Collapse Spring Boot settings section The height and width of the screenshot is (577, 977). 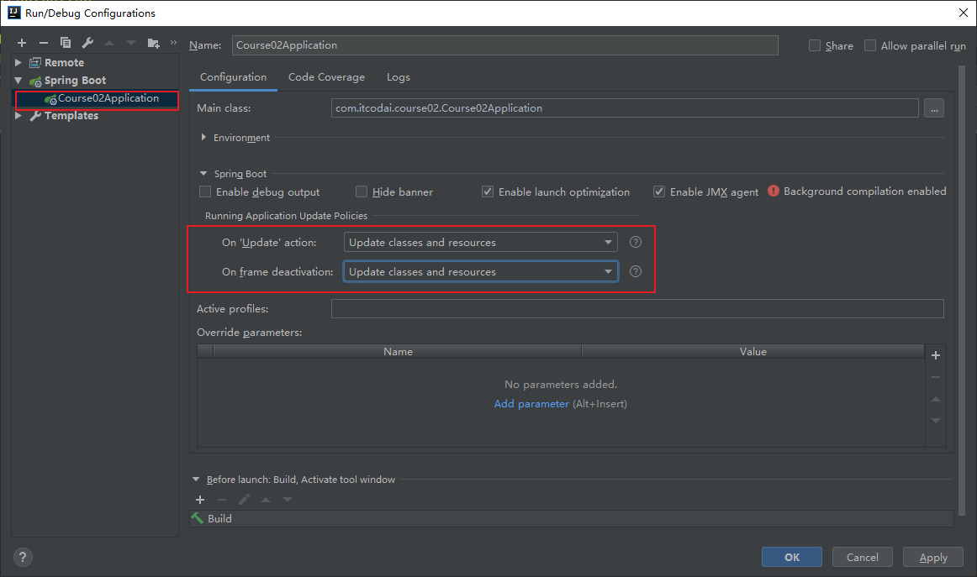point(203,174)
